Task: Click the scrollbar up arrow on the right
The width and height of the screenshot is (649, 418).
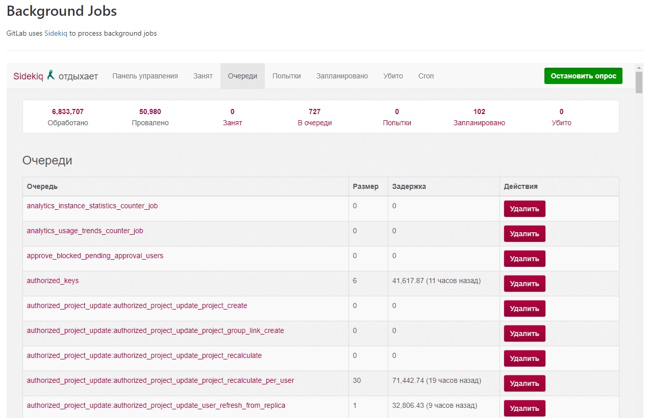Action: point(639,68)
